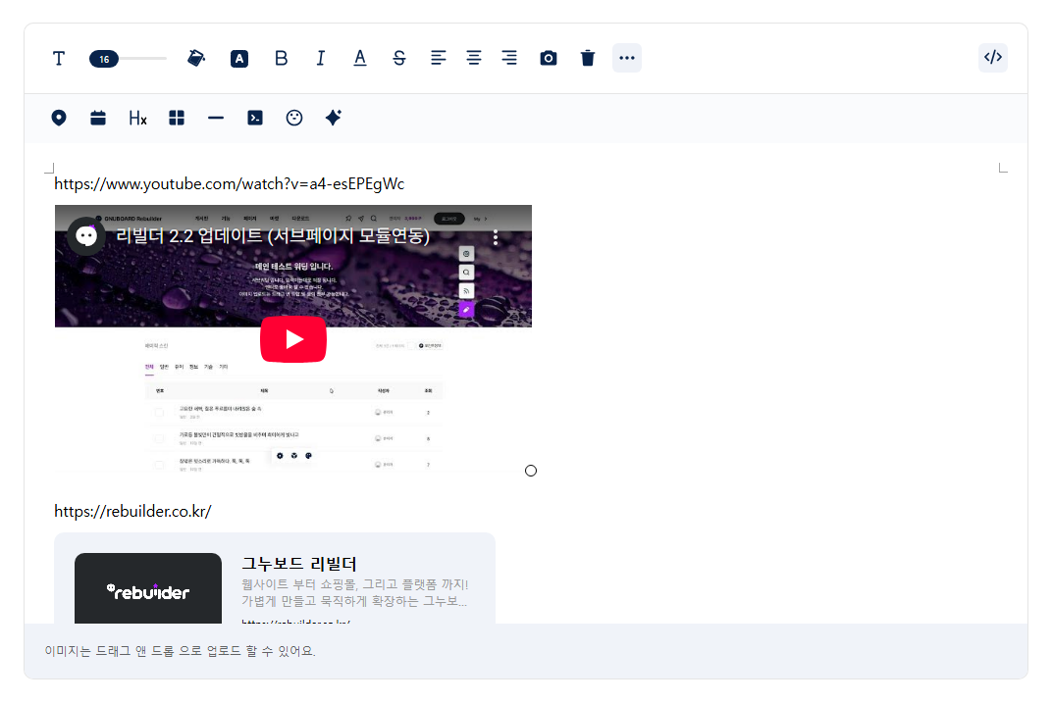Insert a grid table layout
Image resolution: width=1052 pixels, height=703 pixels.
point(177,118)
